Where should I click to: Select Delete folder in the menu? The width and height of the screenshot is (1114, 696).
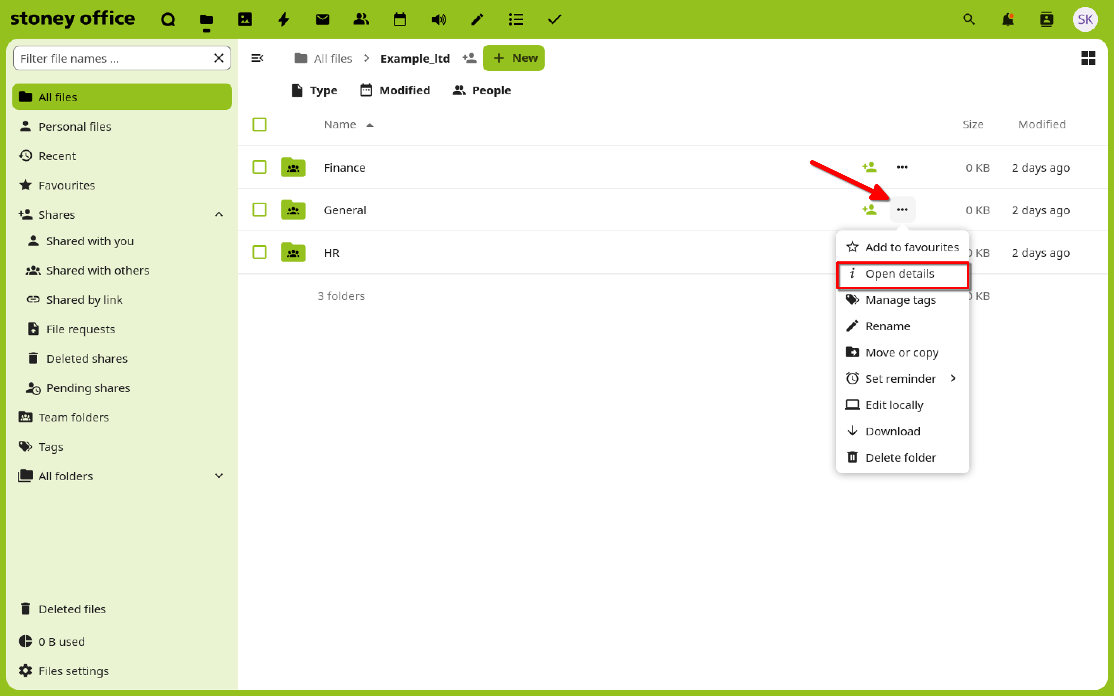click(900, 457)
